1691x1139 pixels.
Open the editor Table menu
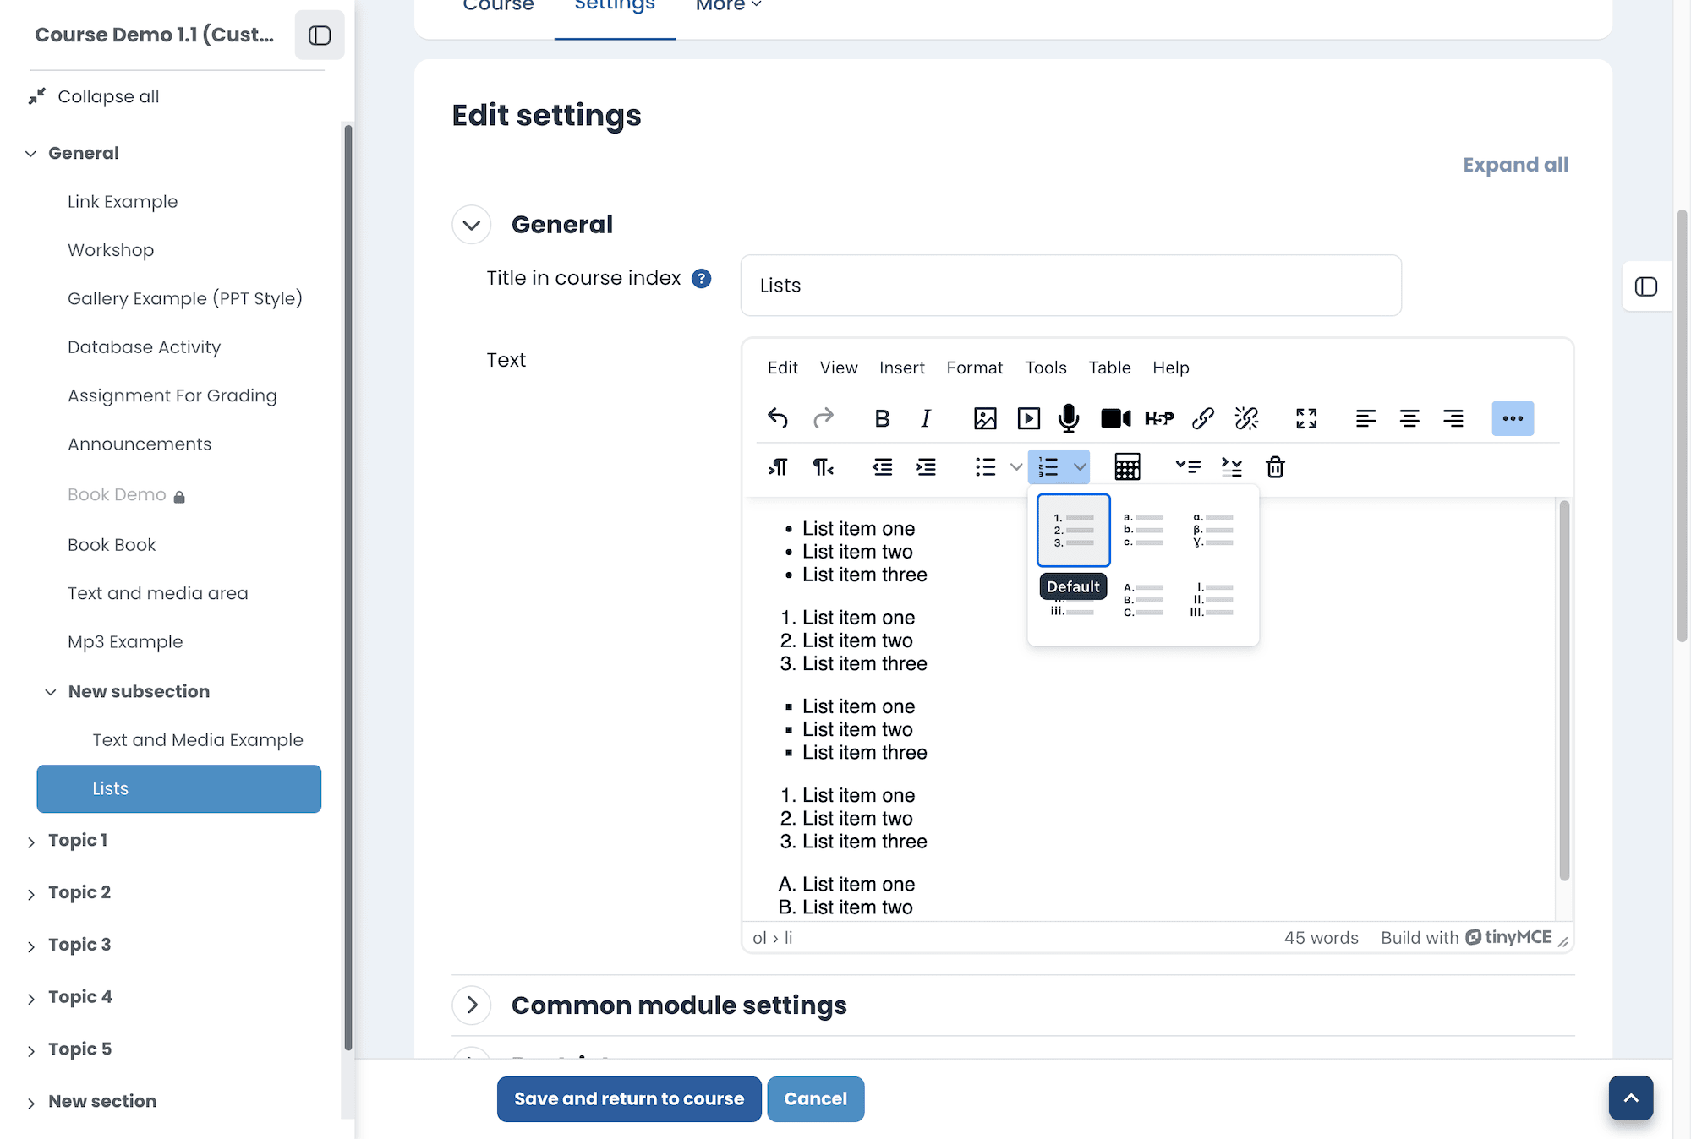(x=1109, y=368)
